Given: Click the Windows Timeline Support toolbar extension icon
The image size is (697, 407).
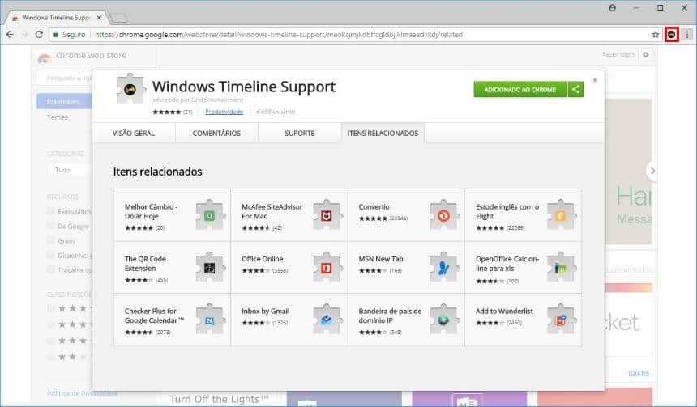Looking at the screenshot, I should [671, 34].
